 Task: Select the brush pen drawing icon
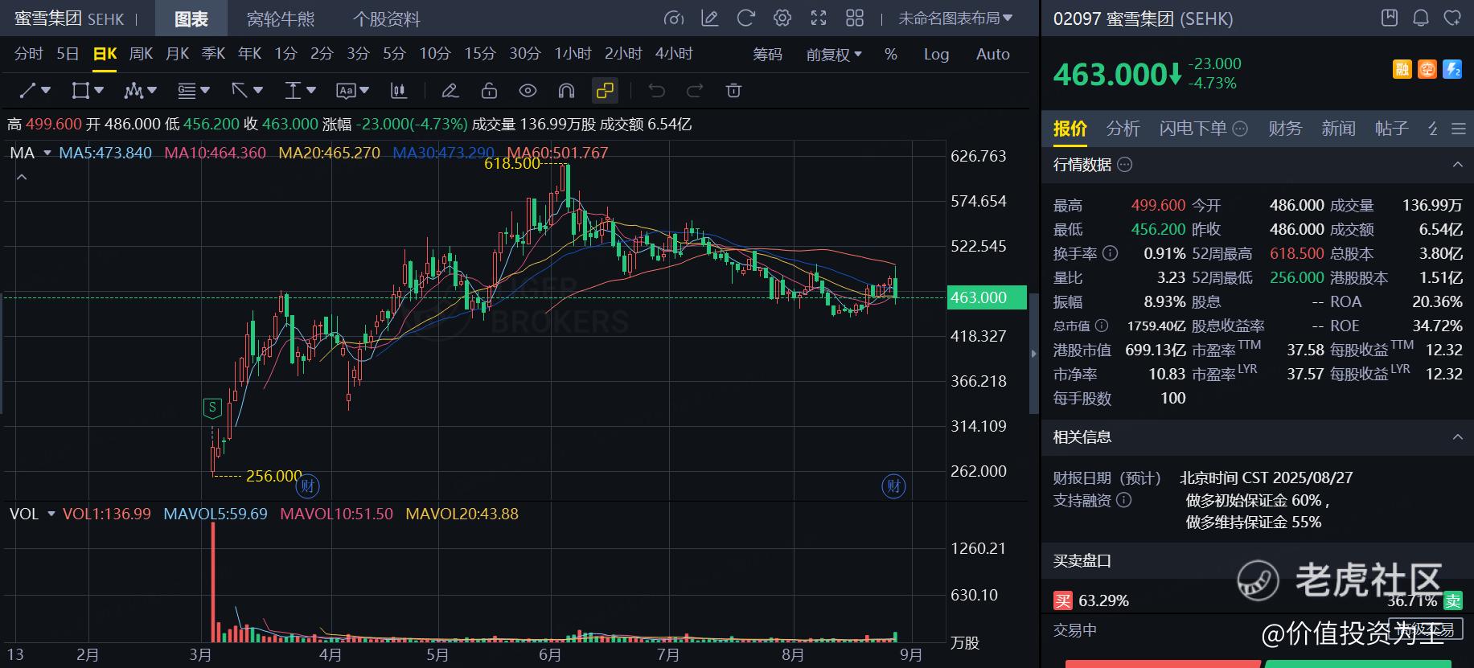tap(450, 91)
